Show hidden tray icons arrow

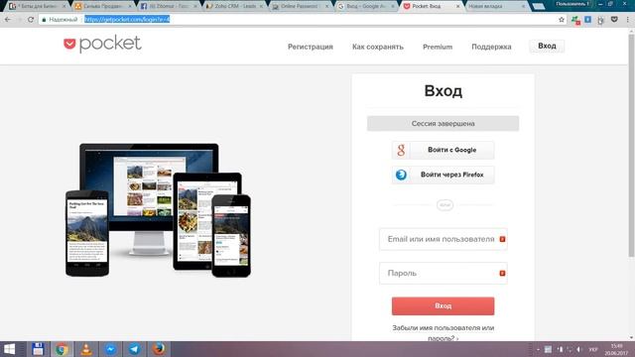538,349
